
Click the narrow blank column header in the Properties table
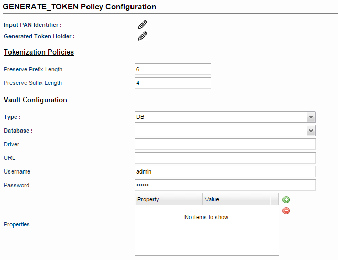tap(275, 199)
